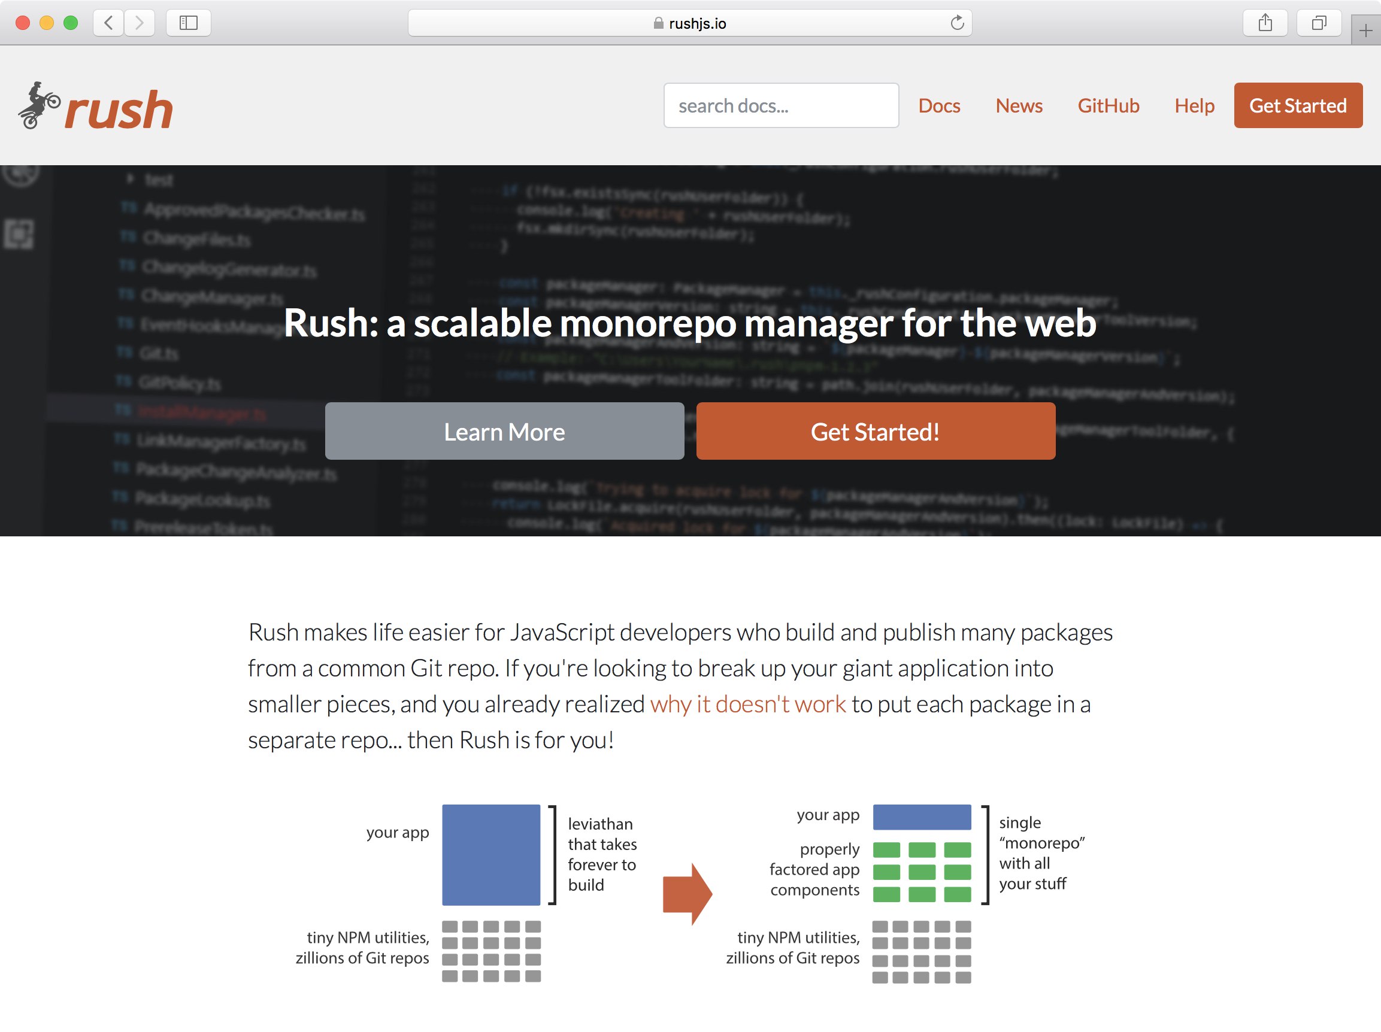
Task: Reload the page with the refresh icon
Action: (956, 23)
